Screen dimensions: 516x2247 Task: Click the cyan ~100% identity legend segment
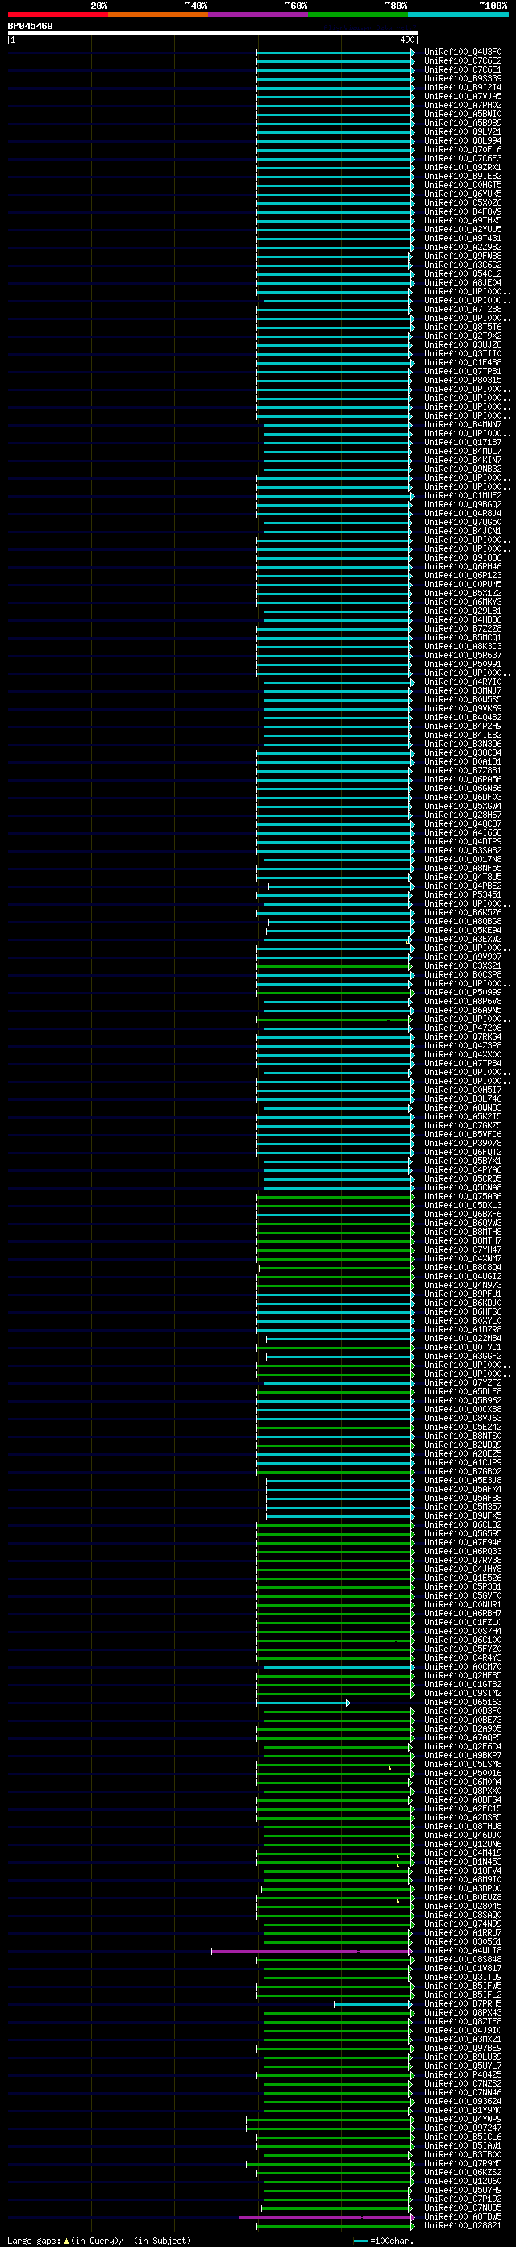(x=458, y=14)
